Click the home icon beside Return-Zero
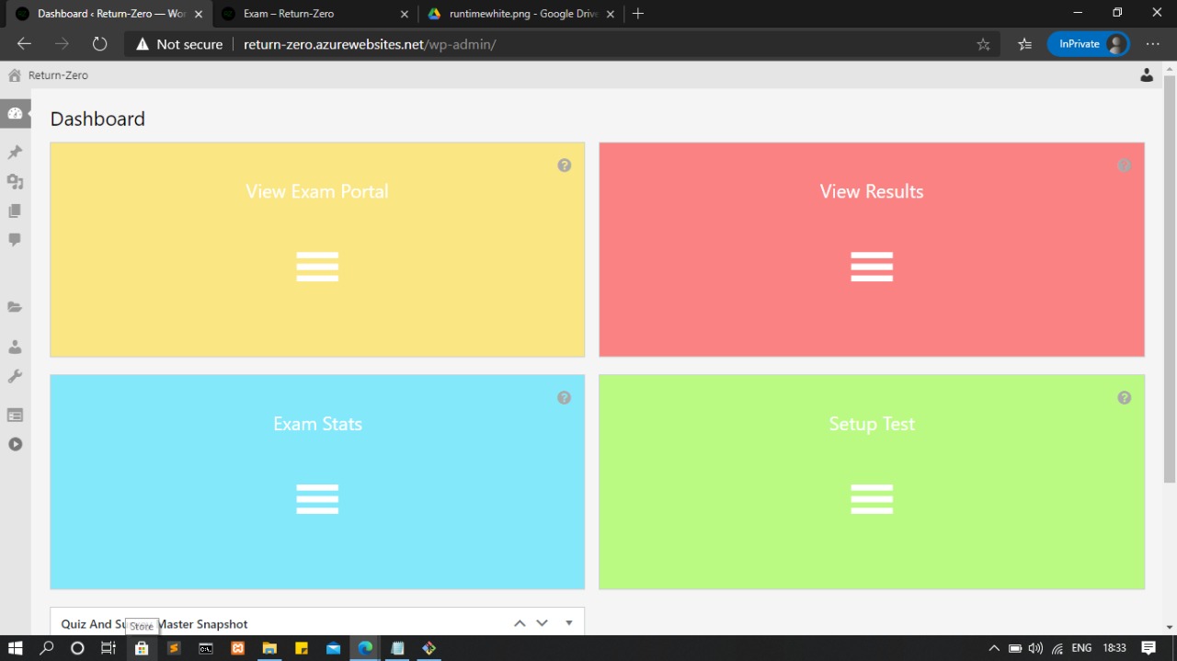This screenshot has height=661, width=1177. click(x=14, y=75)
